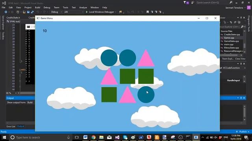Open Skype from the taskbar
252x141 pixels.
125,137
